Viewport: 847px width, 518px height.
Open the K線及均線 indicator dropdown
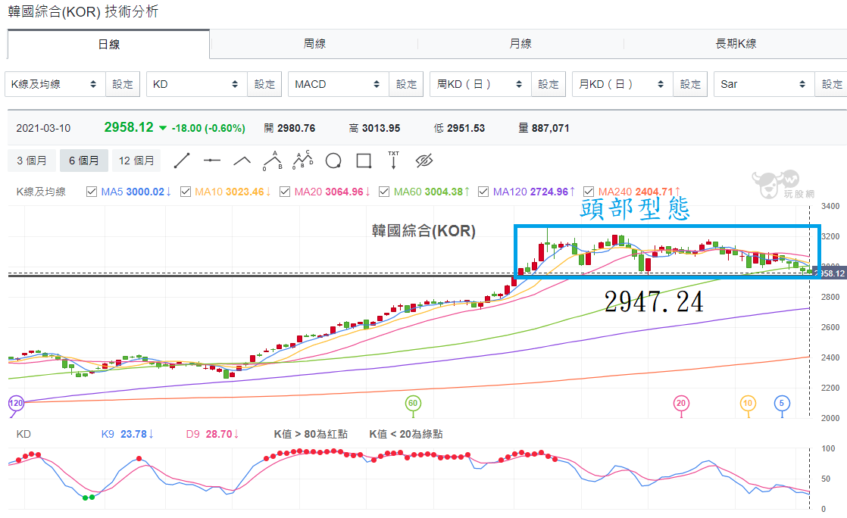pyautogui.click(x=55, y=84)
